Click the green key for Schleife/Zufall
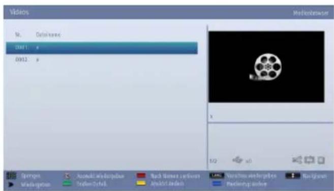The image size is (334, 191). (x=67, y=183)
